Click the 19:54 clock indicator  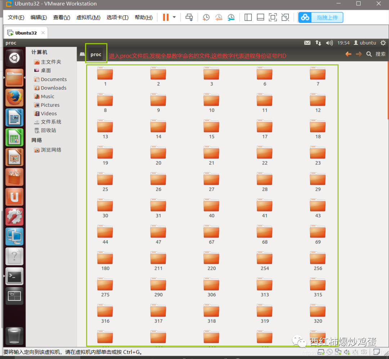(343, 43)
